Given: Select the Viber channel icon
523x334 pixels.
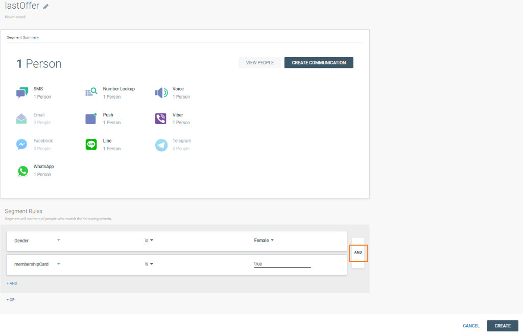Looking at the screenshot, I should click(161, 118).
